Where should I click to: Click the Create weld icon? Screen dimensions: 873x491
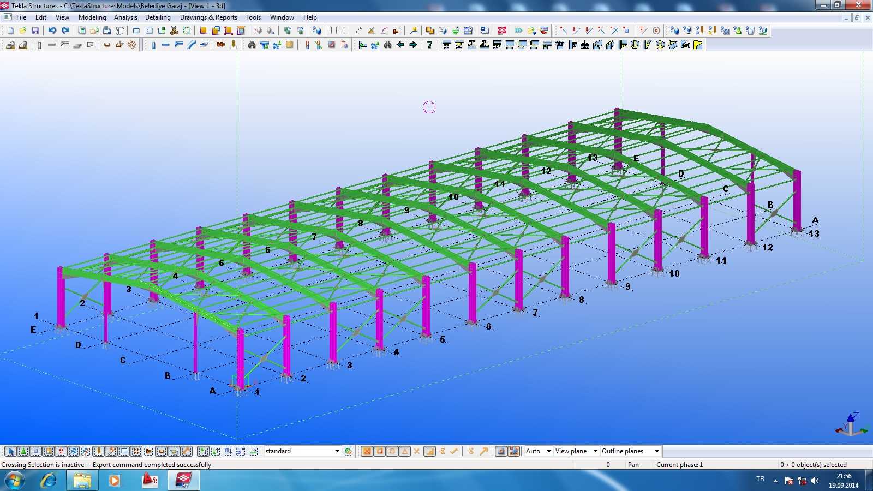click(233, 45)
